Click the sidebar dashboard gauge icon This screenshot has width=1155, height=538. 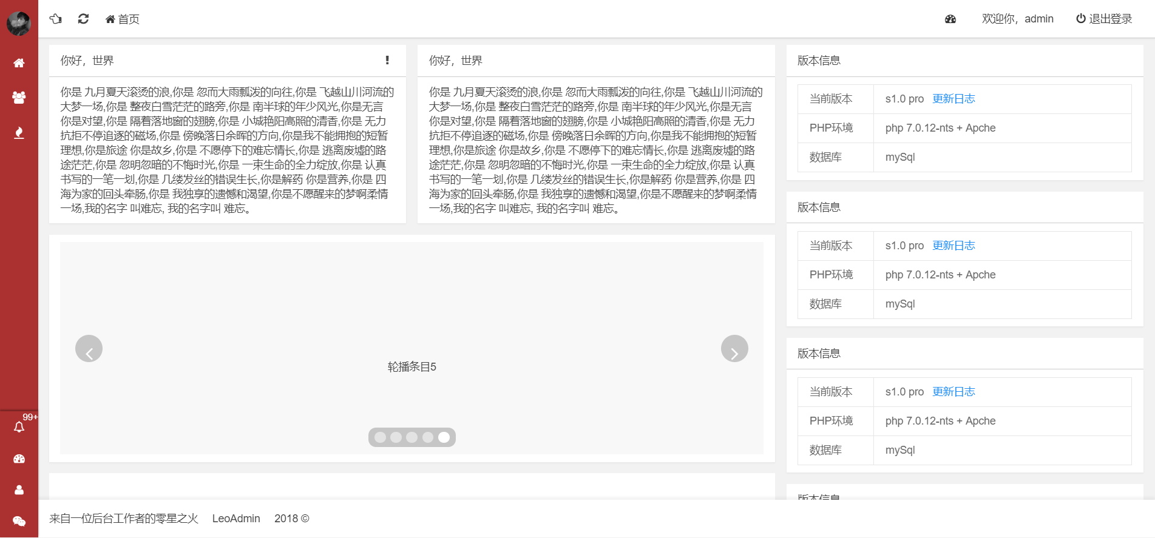[19, 459]
